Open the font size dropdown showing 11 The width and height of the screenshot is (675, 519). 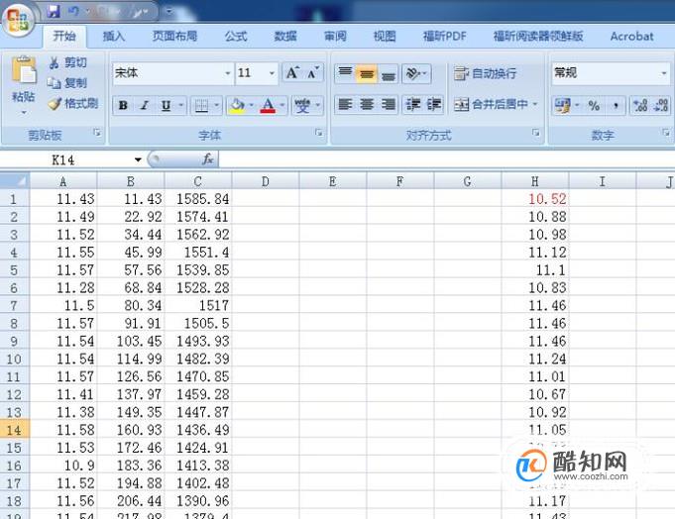[272, 73]
